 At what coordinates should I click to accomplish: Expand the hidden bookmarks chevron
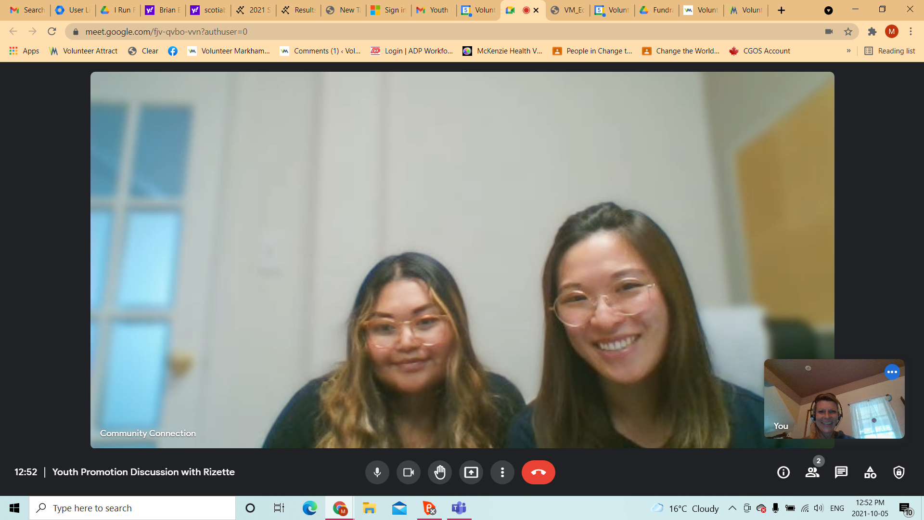(x=848, y=51)
